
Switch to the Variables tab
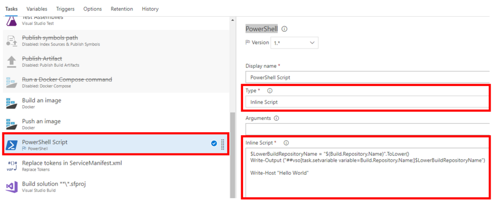click(x=37, y=9)
